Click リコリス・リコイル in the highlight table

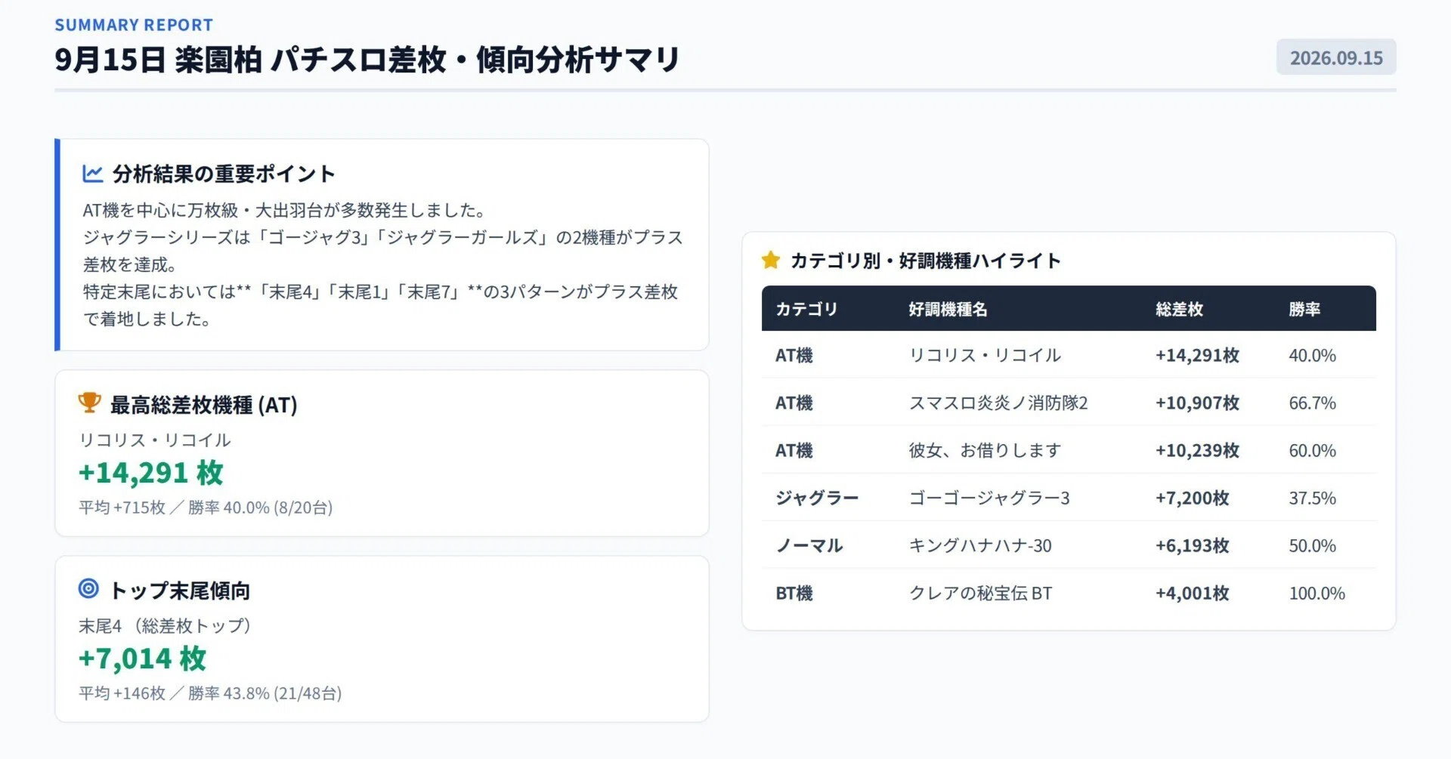(985, 355)
